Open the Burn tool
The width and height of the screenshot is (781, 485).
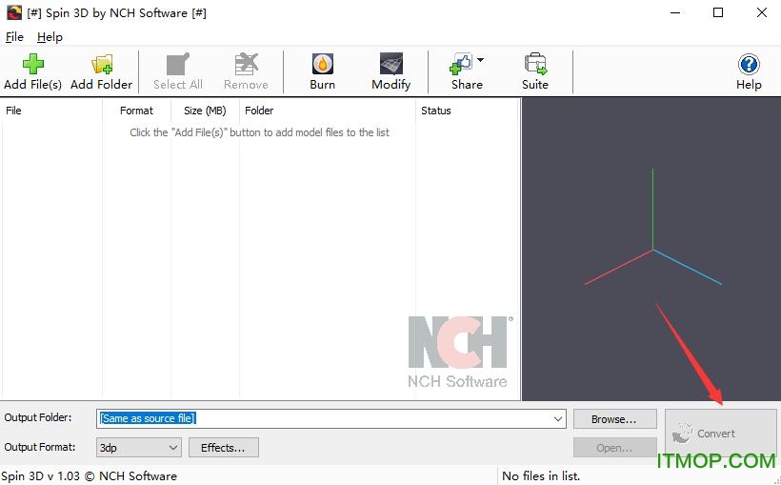coord(322,65)
